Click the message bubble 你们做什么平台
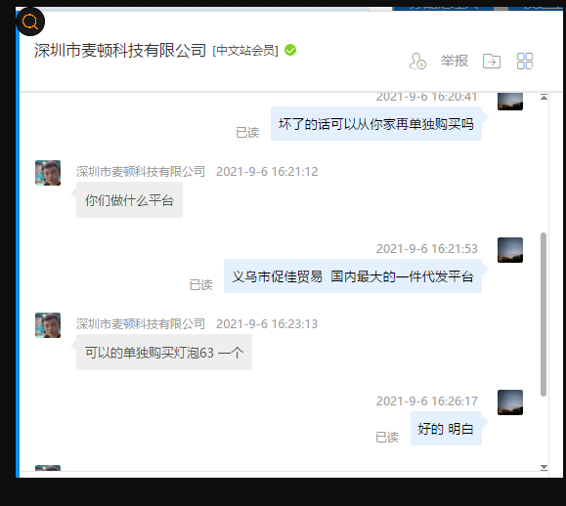Image resolution: width=566 pixels, height=506 pixels. click(129, 200)
